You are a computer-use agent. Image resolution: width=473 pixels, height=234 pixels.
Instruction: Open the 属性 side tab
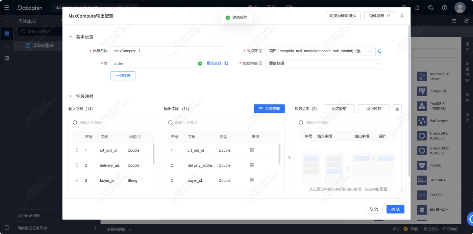click(467, 47)
